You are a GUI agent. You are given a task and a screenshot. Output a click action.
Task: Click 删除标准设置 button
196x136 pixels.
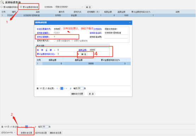click(x=56, y=132)
